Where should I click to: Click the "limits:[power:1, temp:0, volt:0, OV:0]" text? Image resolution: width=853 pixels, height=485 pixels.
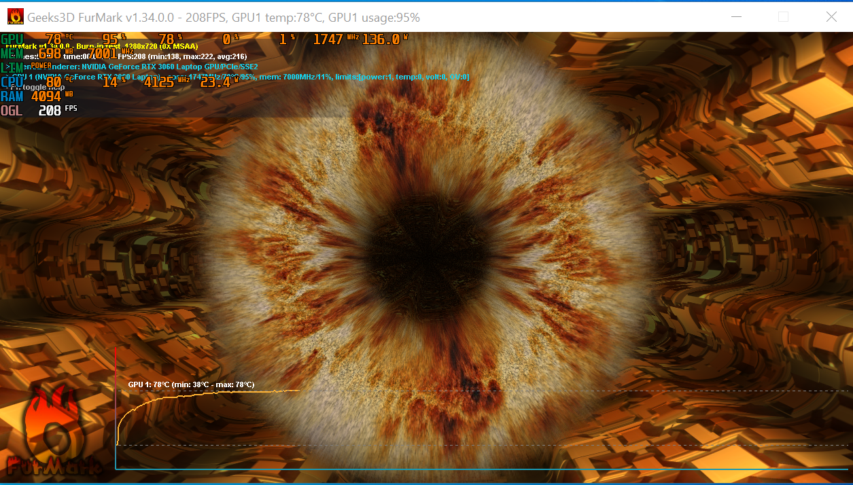(x=402, y=77)
